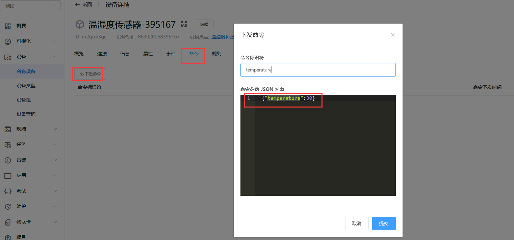Image resolution: width=514 pixels, height=240 pixels.
Task: Select the 命令 tab
Action: point(194,54)
